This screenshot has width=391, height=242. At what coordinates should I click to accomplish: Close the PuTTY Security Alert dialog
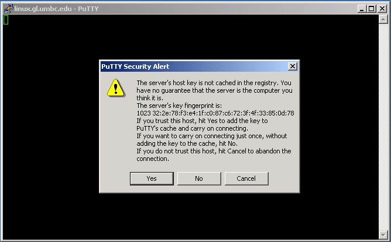[x=293, y=66]
